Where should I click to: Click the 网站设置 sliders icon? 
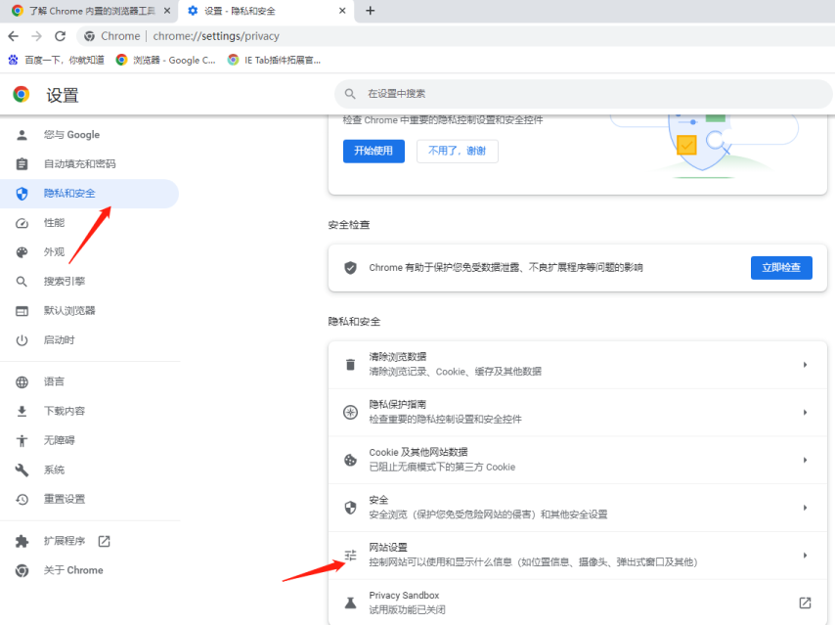point(350,555)
